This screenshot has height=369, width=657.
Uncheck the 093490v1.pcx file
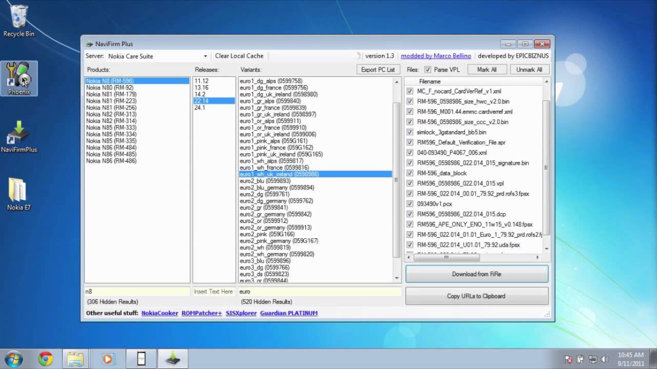[x=410, y=204]
